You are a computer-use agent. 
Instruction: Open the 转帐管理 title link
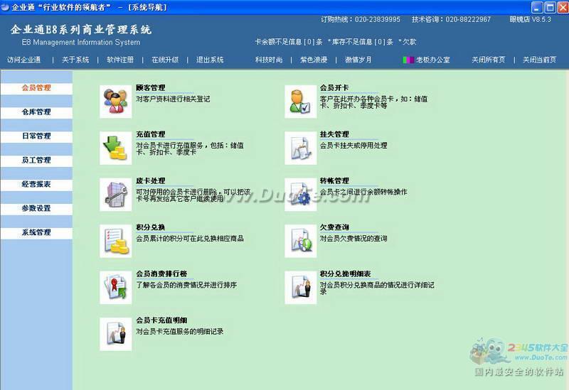334,180
